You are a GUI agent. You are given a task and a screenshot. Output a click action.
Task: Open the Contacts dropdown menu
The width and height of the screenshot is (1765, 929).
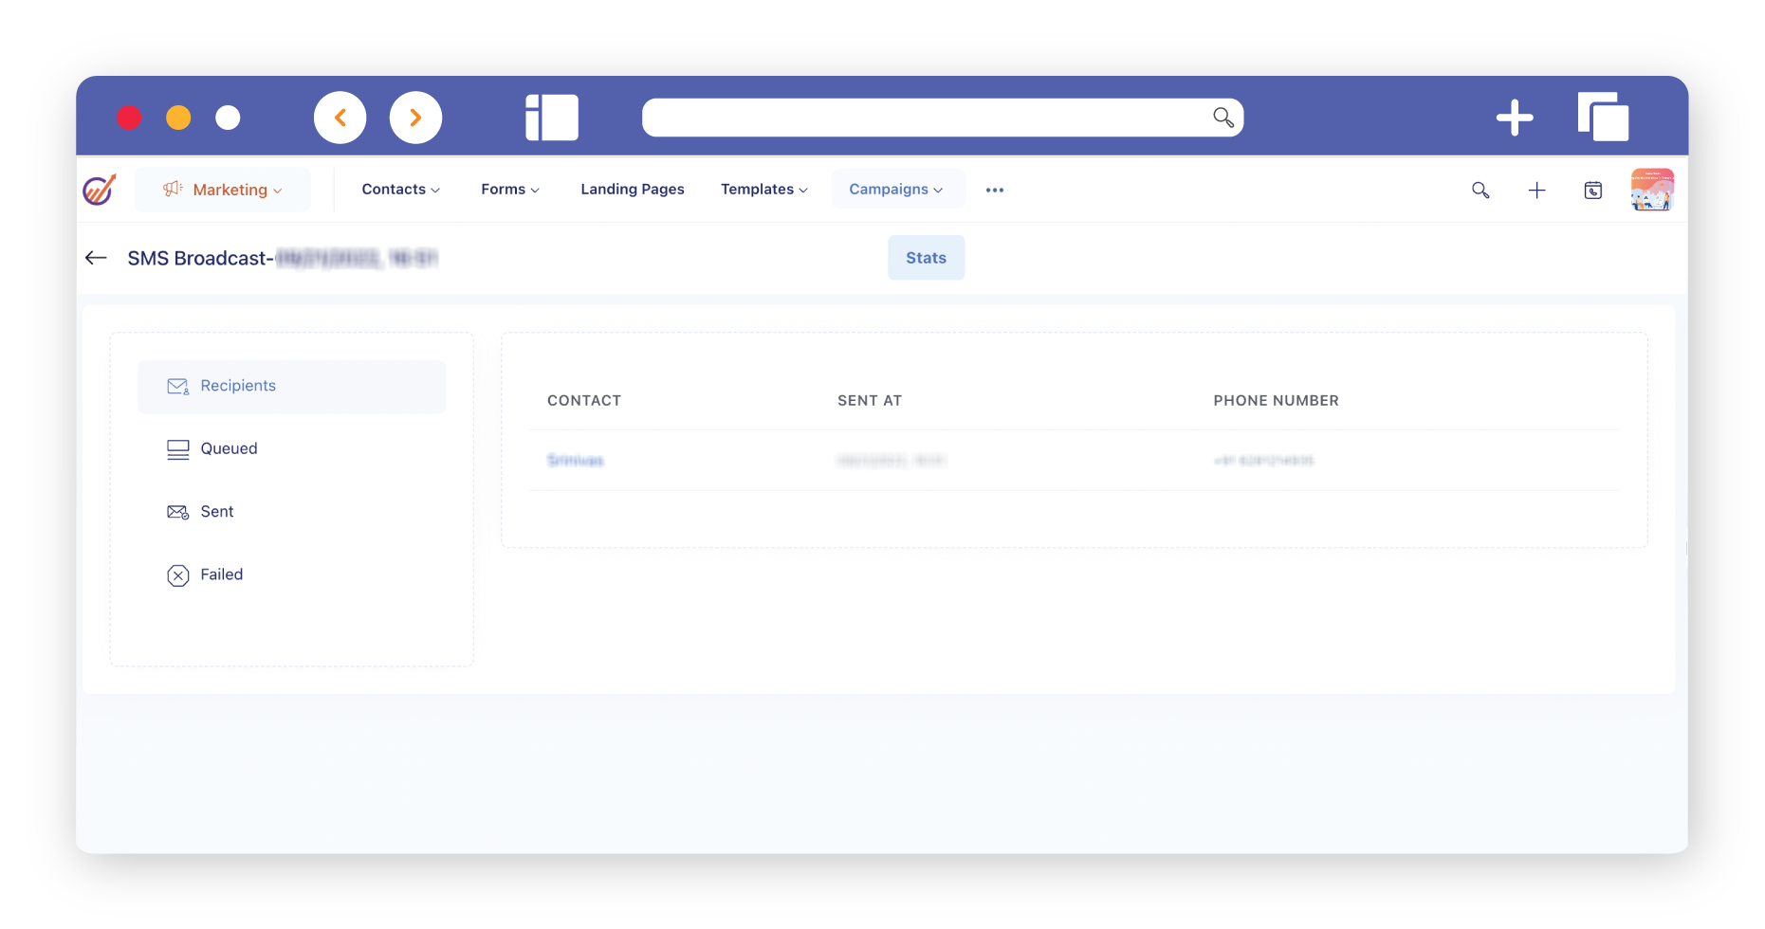point(400,190)
